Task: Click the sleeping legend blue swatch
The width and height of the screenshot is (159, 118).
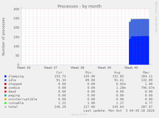Action: pyautogui.click(x=5, y=76)
